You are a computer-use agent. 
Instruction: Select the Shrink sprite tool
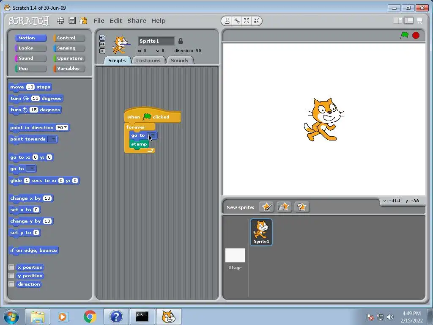tap(256, 21)
